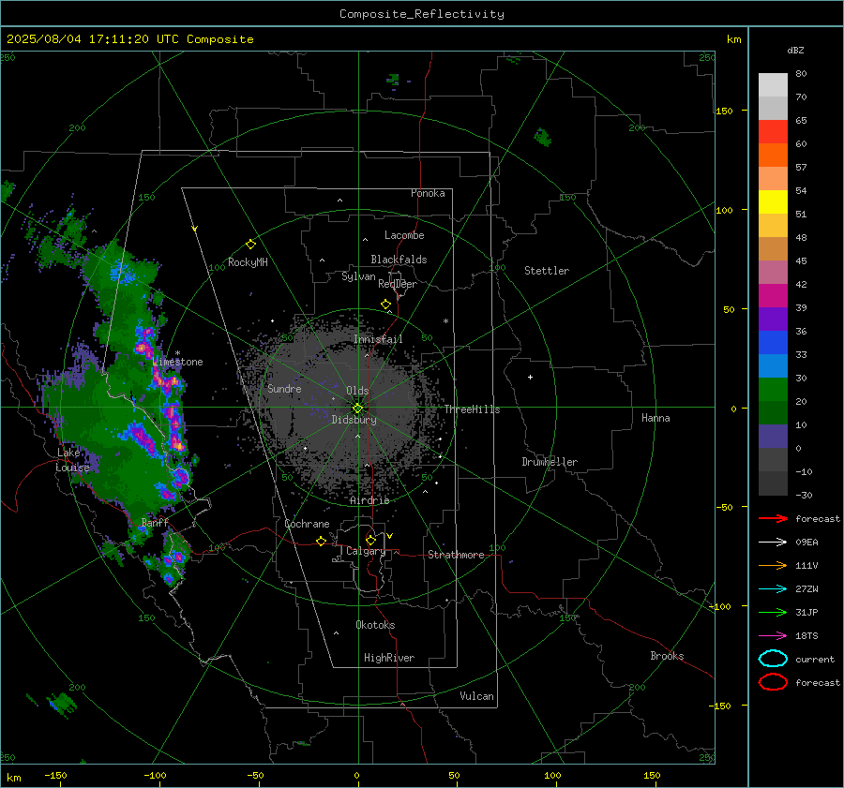Click the HighRiver city label
The height and width of the screenshot is (788, 844).
389,658
